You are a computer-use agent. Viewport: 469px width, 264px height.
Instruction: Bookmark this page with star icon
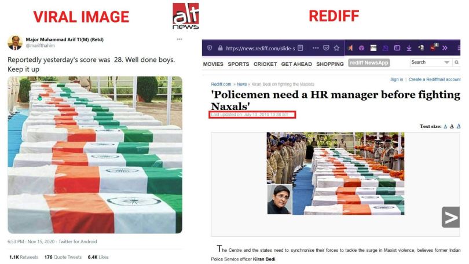336,48
